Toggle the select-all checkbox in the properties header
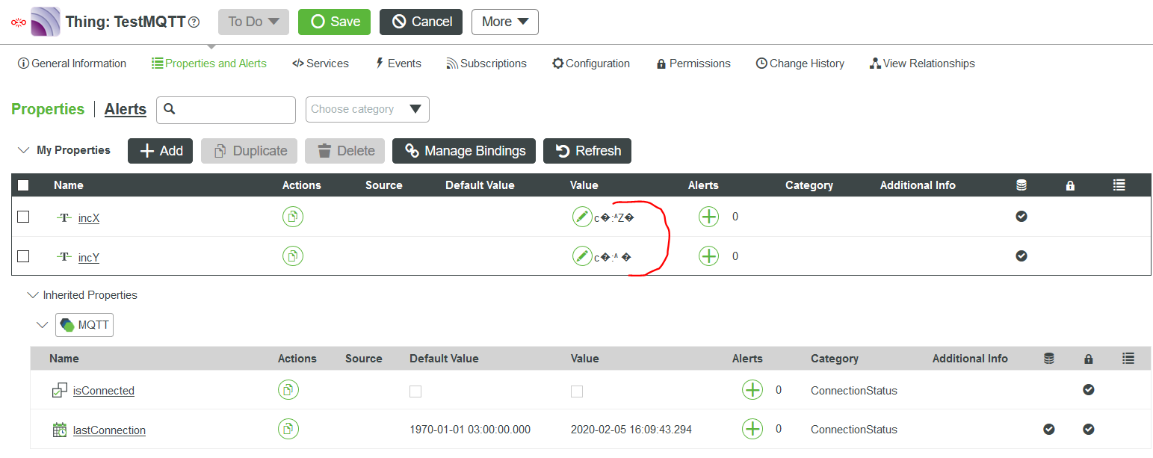Screen dimensions: 1153x458 [x=23, y=185]
